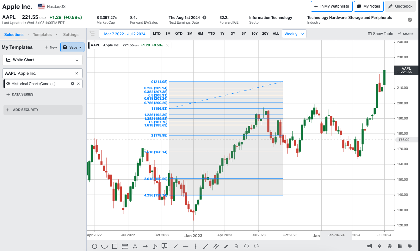Toggle the crosshair target icon

click(x=380, y=246)
